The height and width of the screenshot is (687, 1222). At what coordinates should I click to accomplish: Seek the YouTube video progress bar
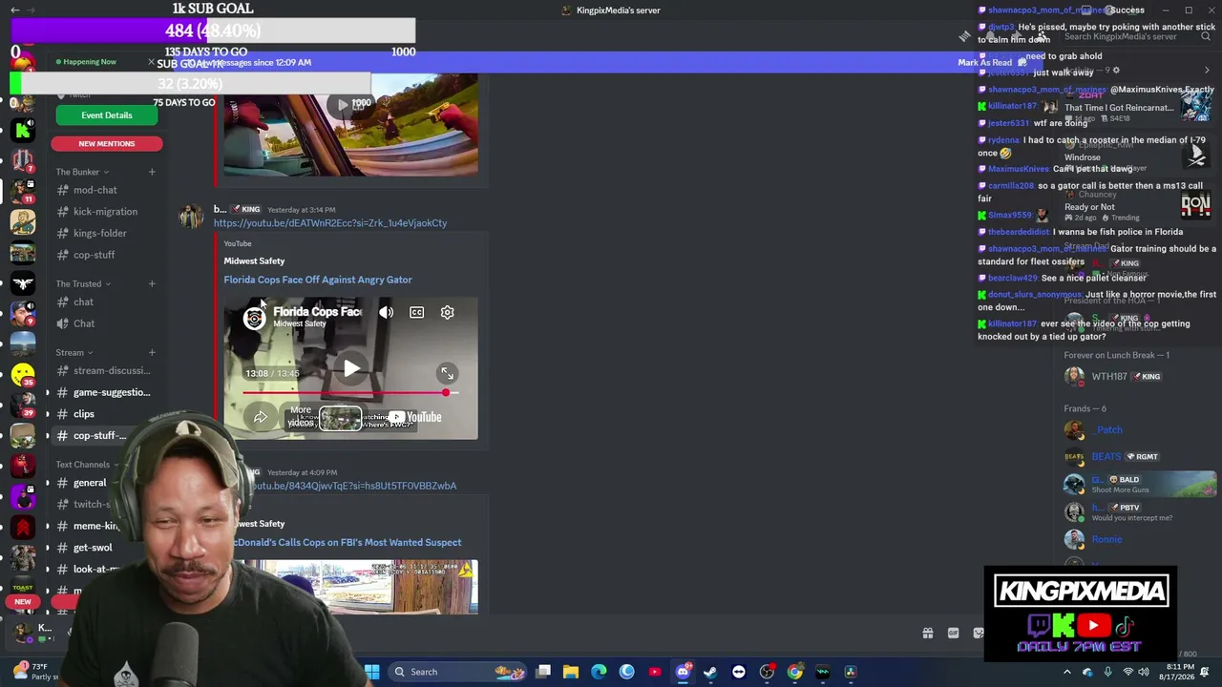[x=350, y=392]
